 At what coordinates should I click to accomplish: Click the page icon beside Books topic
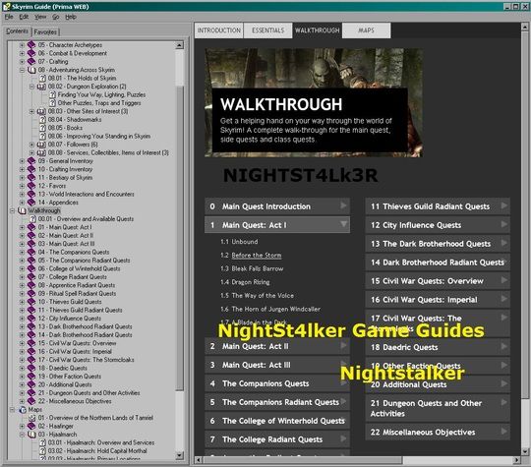[42, 128]
